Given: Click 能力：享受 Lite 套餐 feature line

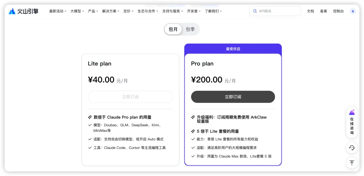Looking at the screenshot, I should [227, 139].
